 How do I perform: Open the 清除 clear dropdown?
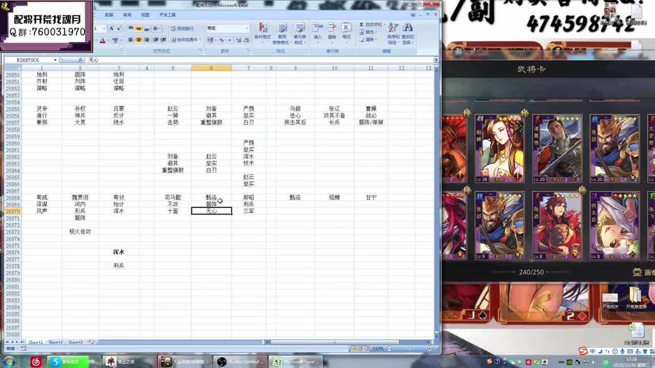point(368,39)
